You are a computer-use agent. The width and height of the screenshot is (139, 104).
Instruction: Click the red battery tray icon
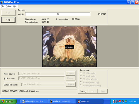[x=113, y=101]
